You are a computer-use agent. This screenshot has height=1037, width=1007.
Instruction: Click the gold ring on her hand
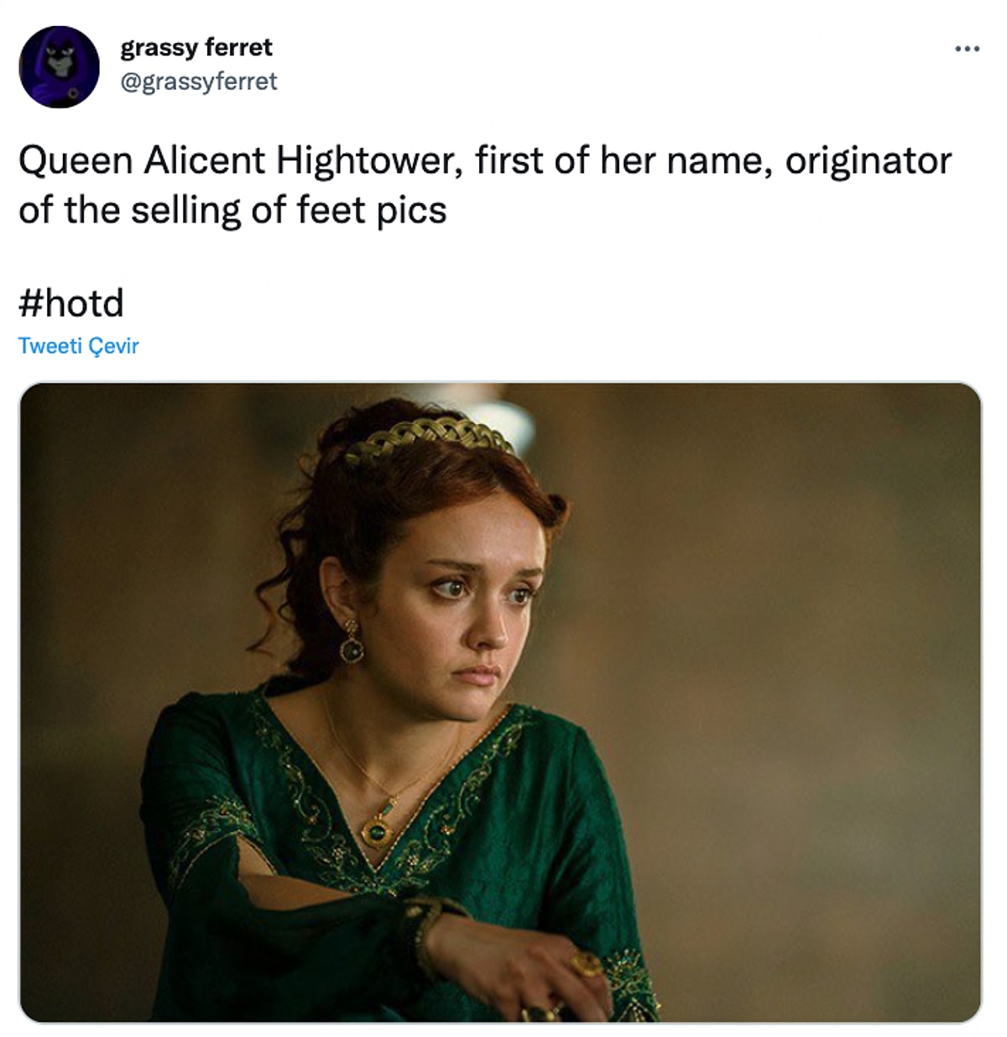[585, 966]
